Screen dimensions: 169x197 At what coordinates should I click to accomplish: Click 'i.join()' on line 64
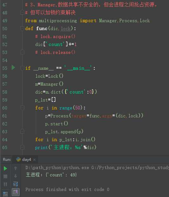click(x=85, y=140)
